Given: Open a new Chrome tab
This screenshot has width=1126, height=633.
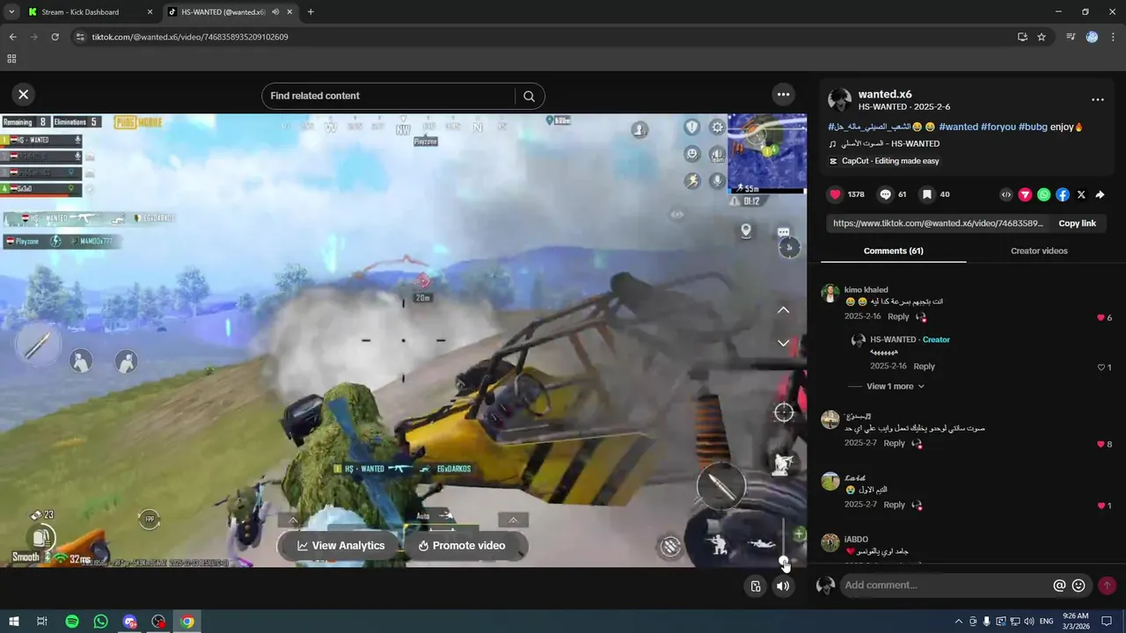Looking at the screenshot, I should click(x=311, y=12).
